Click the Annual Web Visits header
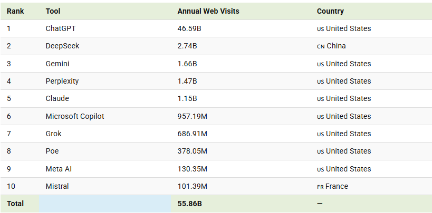The width and height of the screenshot is (432, 213). point(208,11)
